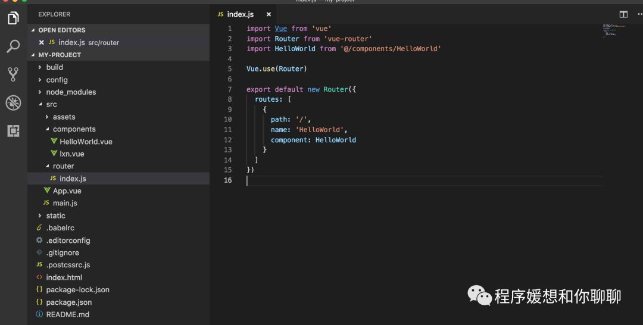Click the Vue icon beside lxn.vue
Image resolution: width=643 pixels, height=325 pixels.
tap(54, 154)
